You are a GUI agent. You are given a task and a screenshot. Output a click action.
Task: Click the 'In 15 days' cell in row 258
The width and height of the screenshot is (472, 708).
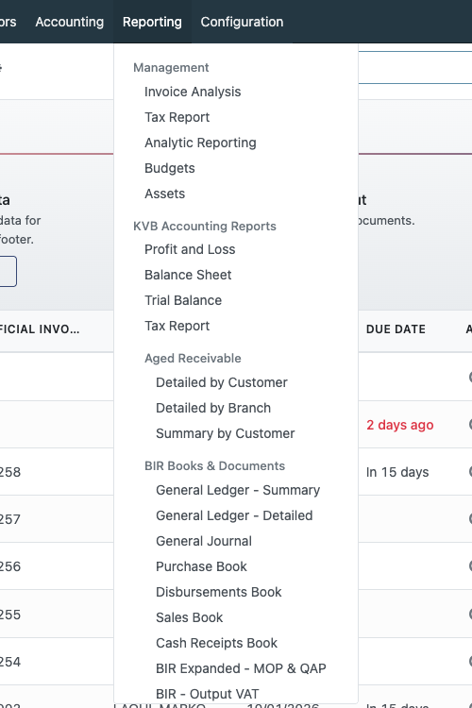click(x=397, y=472)
